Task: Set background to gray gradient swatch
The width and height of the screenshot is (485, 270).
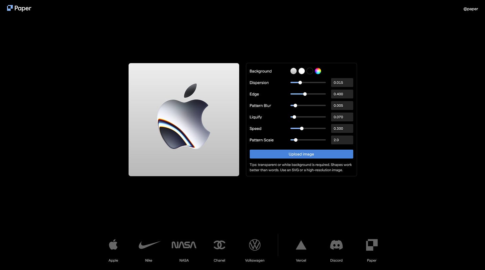Action: tap(293, 71)
